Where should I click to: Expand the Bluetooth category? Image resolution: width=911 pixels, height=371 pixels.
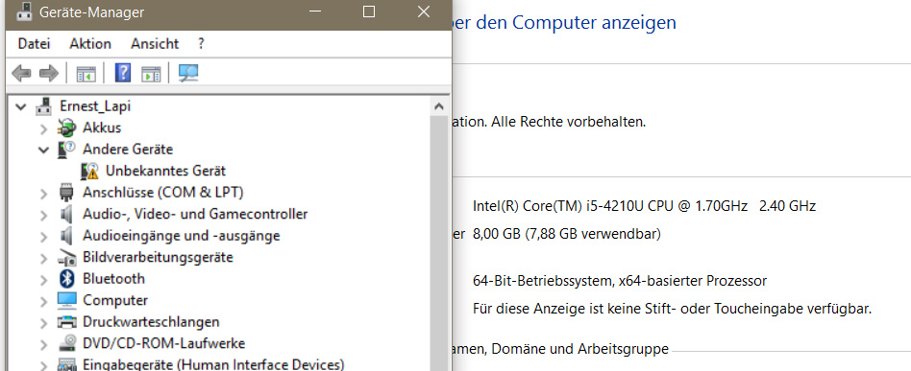click(x=43, y=280)
